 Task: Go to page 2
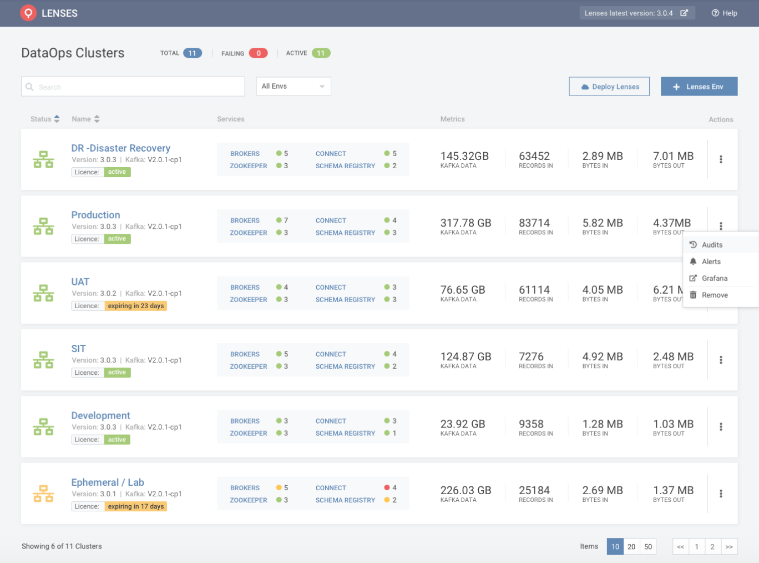click(x=712, y=546)
